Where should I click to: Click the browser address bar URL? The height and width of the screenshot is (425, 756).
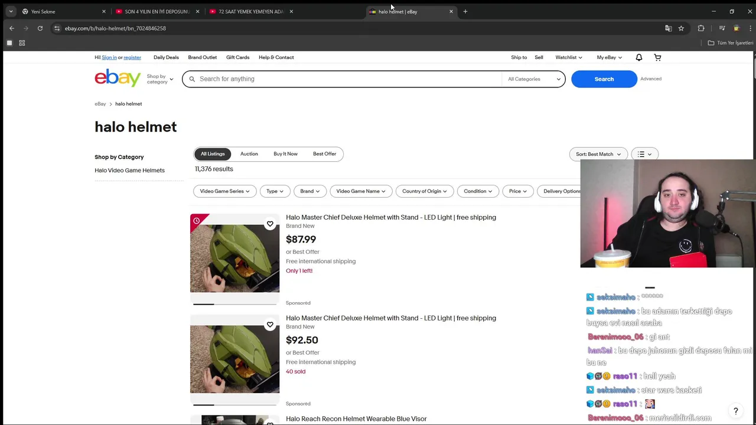pyautogui.click(x=115, y=28)
